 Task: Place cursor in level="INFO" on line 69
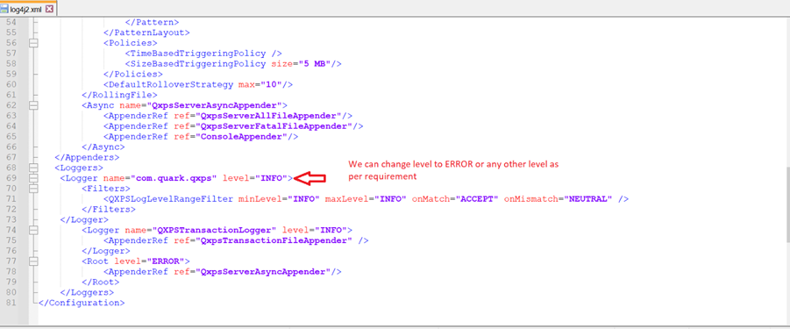pyautogui.click(x=255, y=178)
